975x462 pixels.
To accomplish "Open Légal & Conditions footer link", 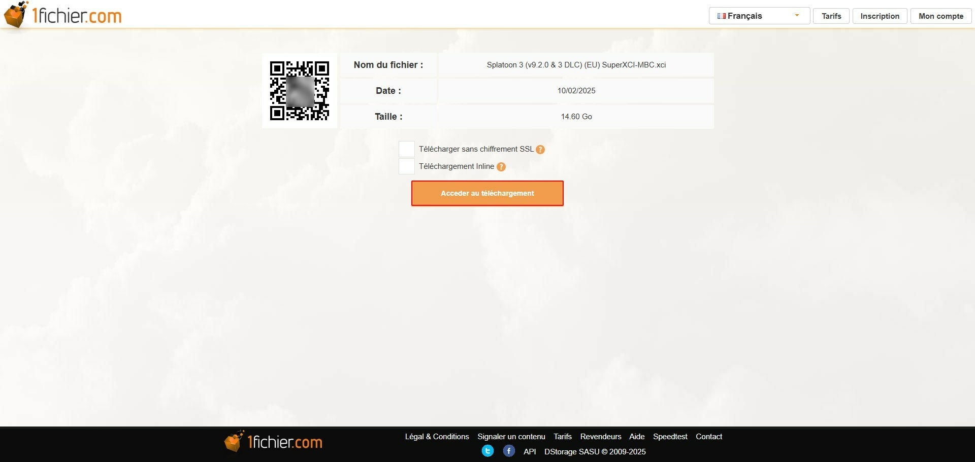I will [437, 437].
